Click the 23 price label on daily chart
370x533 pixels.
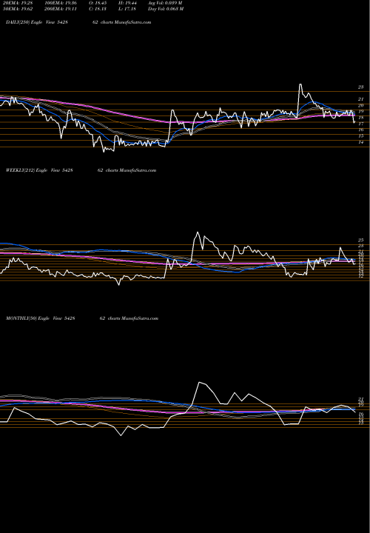[x=360, y=87]
